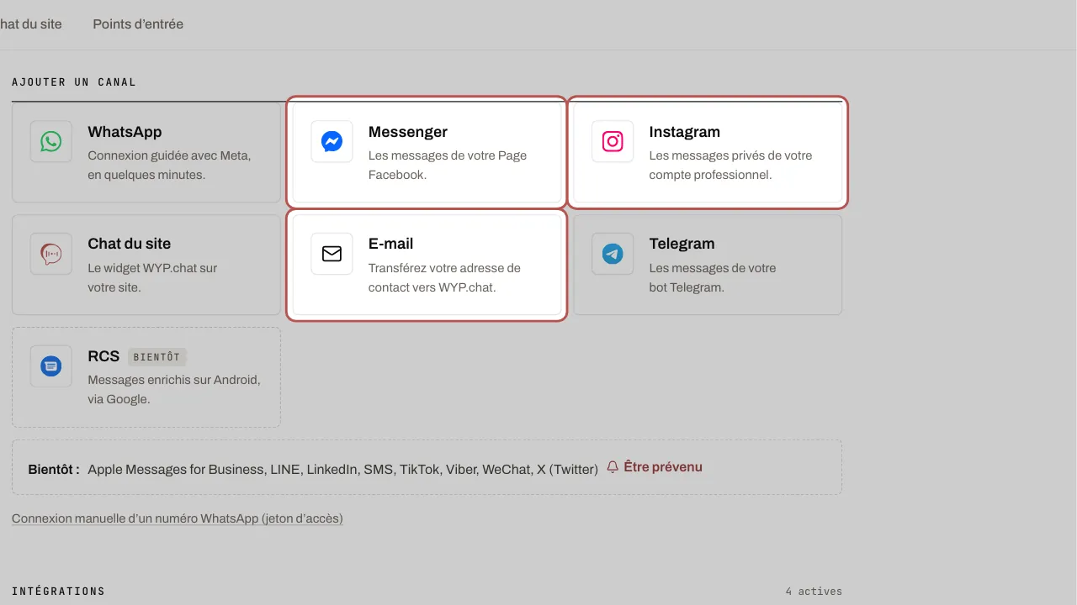Click 'Les messages privés de votre compte' text
Image resolution: width=1077 pixels, height=605 pixels.
click(x=730, y=166)
